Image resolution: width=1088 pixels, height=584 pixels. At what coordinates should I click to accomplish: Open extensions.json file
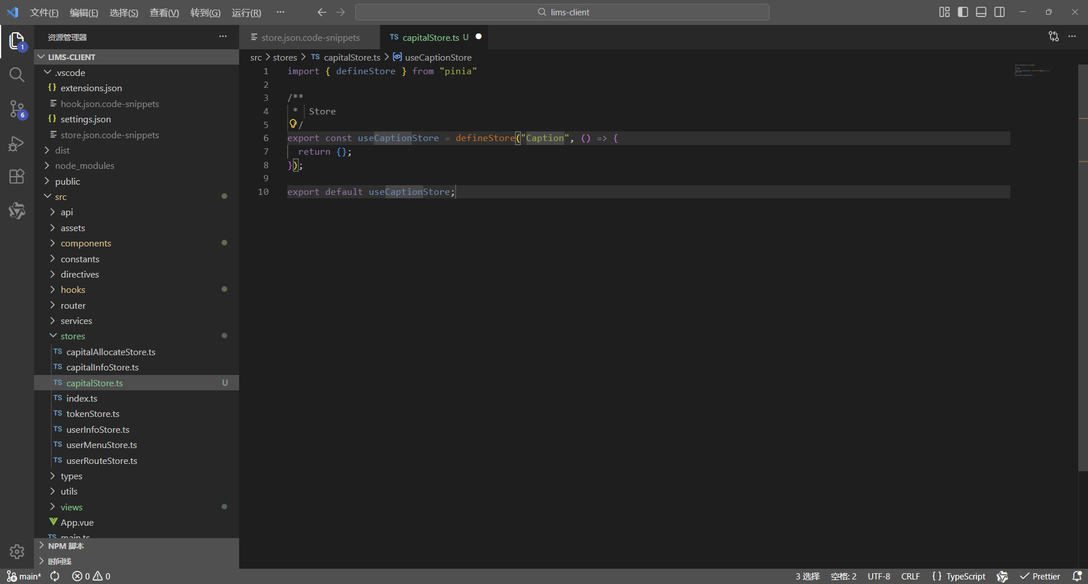(137, 88)
